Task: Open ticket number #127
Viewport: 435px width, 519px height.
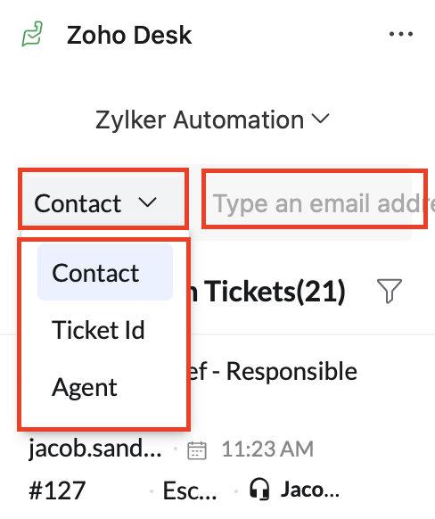Action: click(x=57, y=490)
